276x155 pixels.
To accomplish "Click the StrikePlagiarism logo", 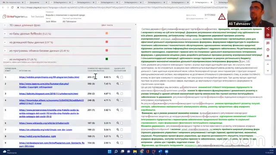I will pos(15,16).
